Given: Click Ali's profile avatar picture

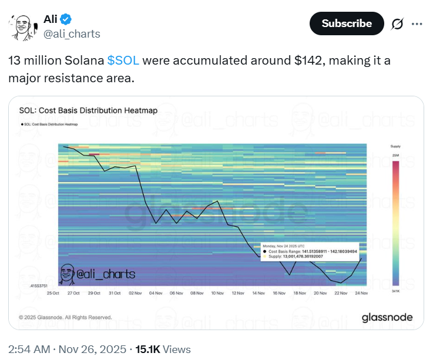Looking at the screenshot, I should (x=24, y=26).
